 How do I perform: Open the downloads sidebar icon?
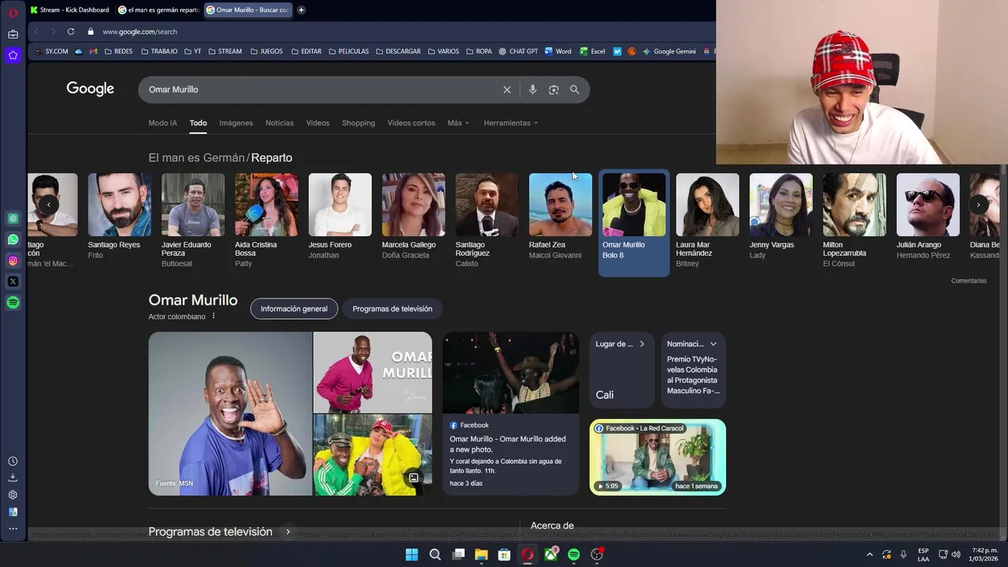[13, 478]
